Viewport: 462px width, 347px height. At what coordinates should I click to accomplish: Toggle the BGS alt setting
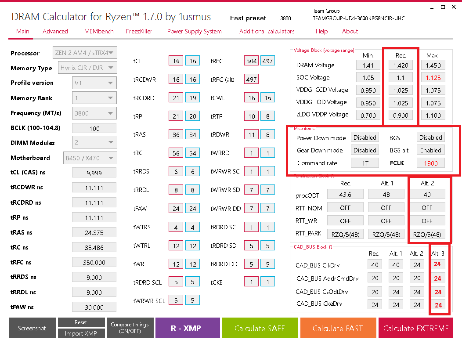pos(430,150)
